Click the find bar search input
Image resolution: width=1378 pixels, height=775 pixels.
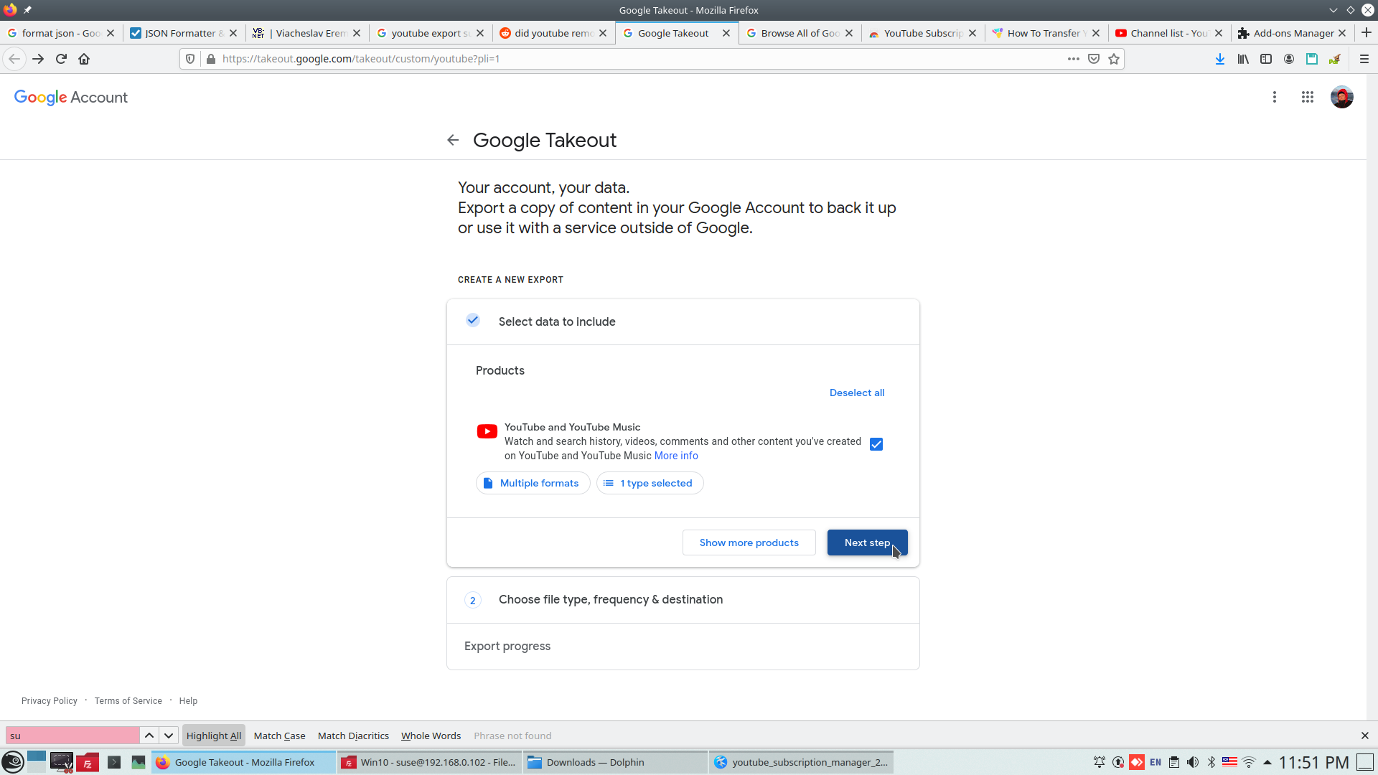72,736
